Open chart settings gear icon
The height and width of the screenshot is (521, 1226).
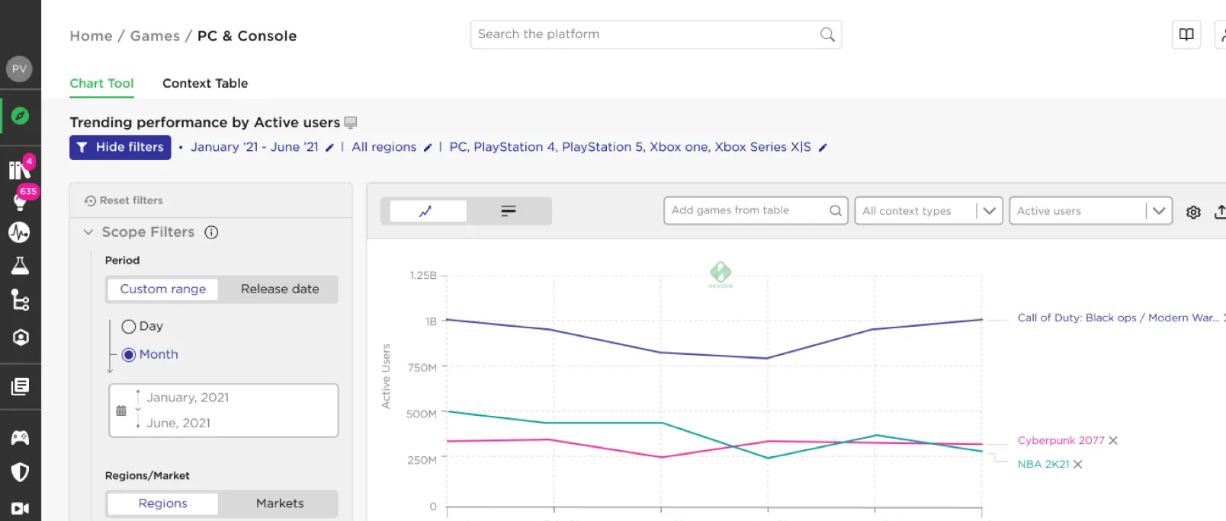click(1193, 212)
